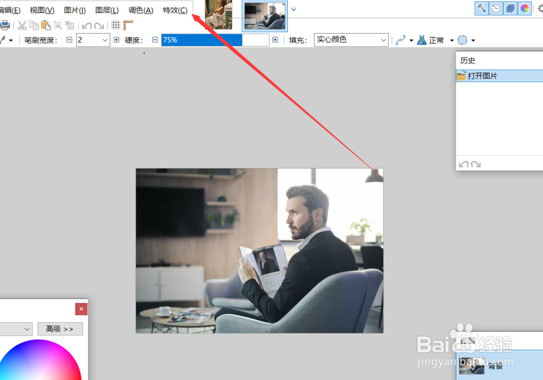Click the Cut scissors icon
Viewport: 543px width, 380px height.
[x=22, y=26]
